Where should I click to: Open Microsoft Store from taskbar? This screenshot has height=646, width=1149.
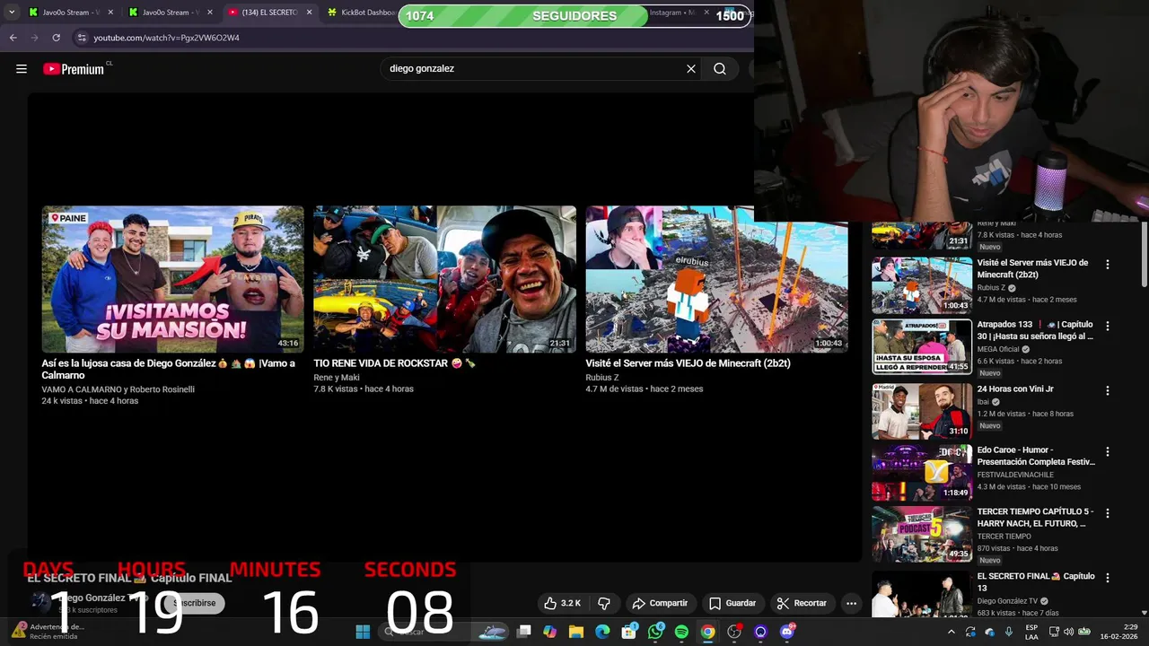click(x=629, y=632)
